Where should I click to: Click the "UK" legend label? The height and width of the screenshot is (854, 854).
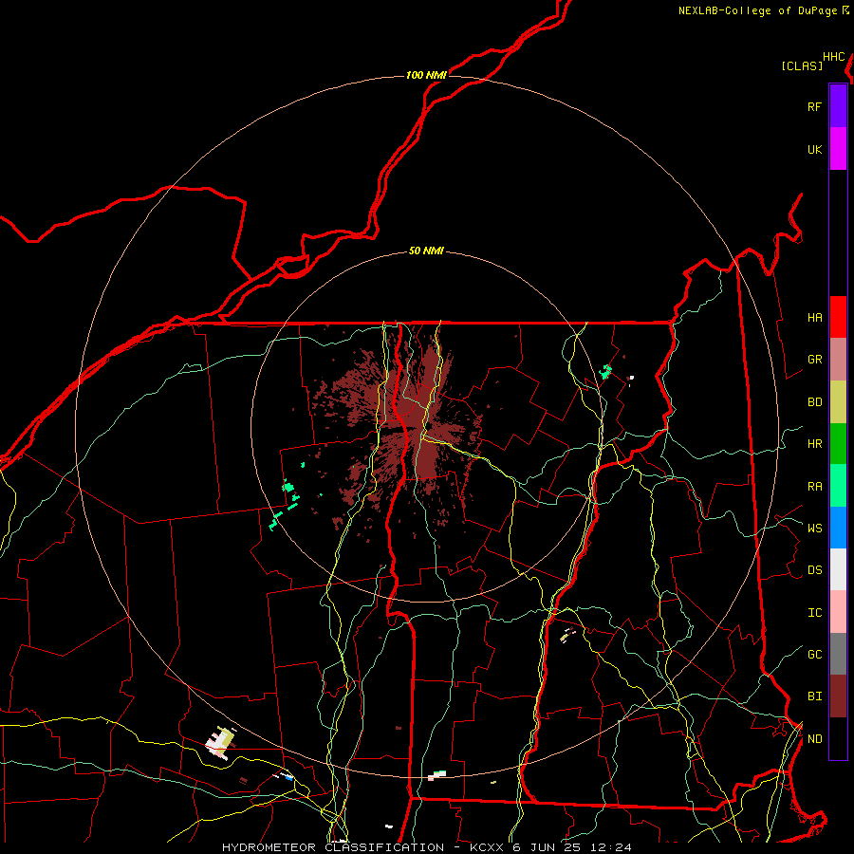(814, 149)
